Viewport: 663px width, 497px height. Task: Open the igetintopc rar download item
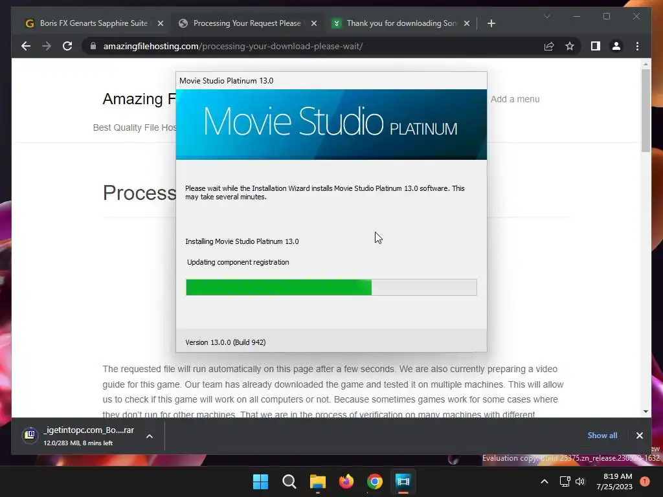[x=88, y=436]
